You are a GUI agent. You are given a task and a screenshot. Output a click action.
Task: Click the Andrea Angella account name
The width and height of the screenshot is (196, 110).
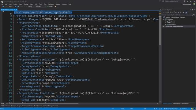[x=187, y=4]
